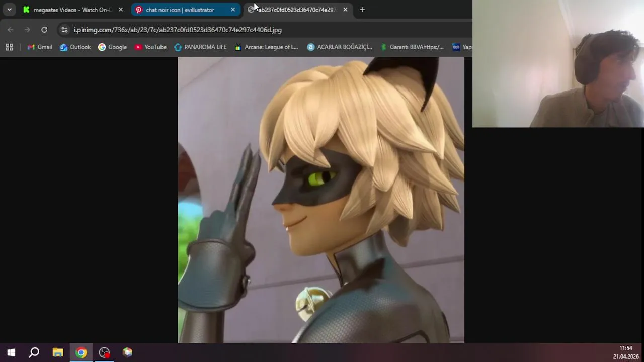Open the YouTube bookmark
The width and height of the screenshot is (644, 362).
coord(150,47)
